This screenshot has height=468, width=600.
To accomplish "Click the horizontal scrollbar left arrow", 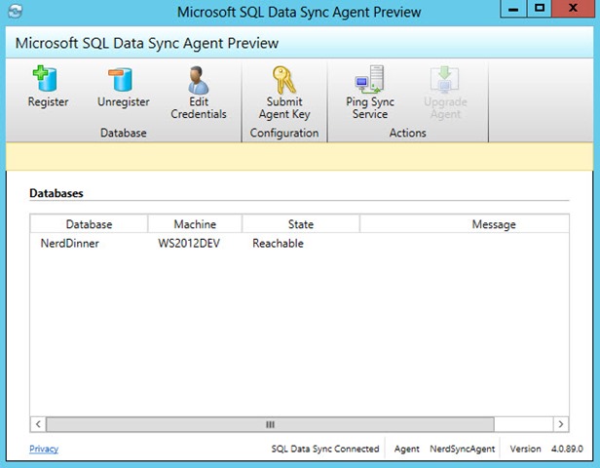I will coord(38,424).
